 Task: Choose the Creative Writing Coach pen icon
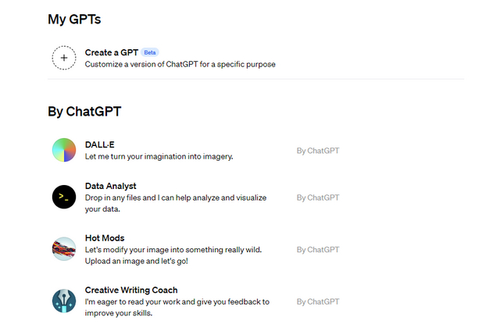pos(64,301)
